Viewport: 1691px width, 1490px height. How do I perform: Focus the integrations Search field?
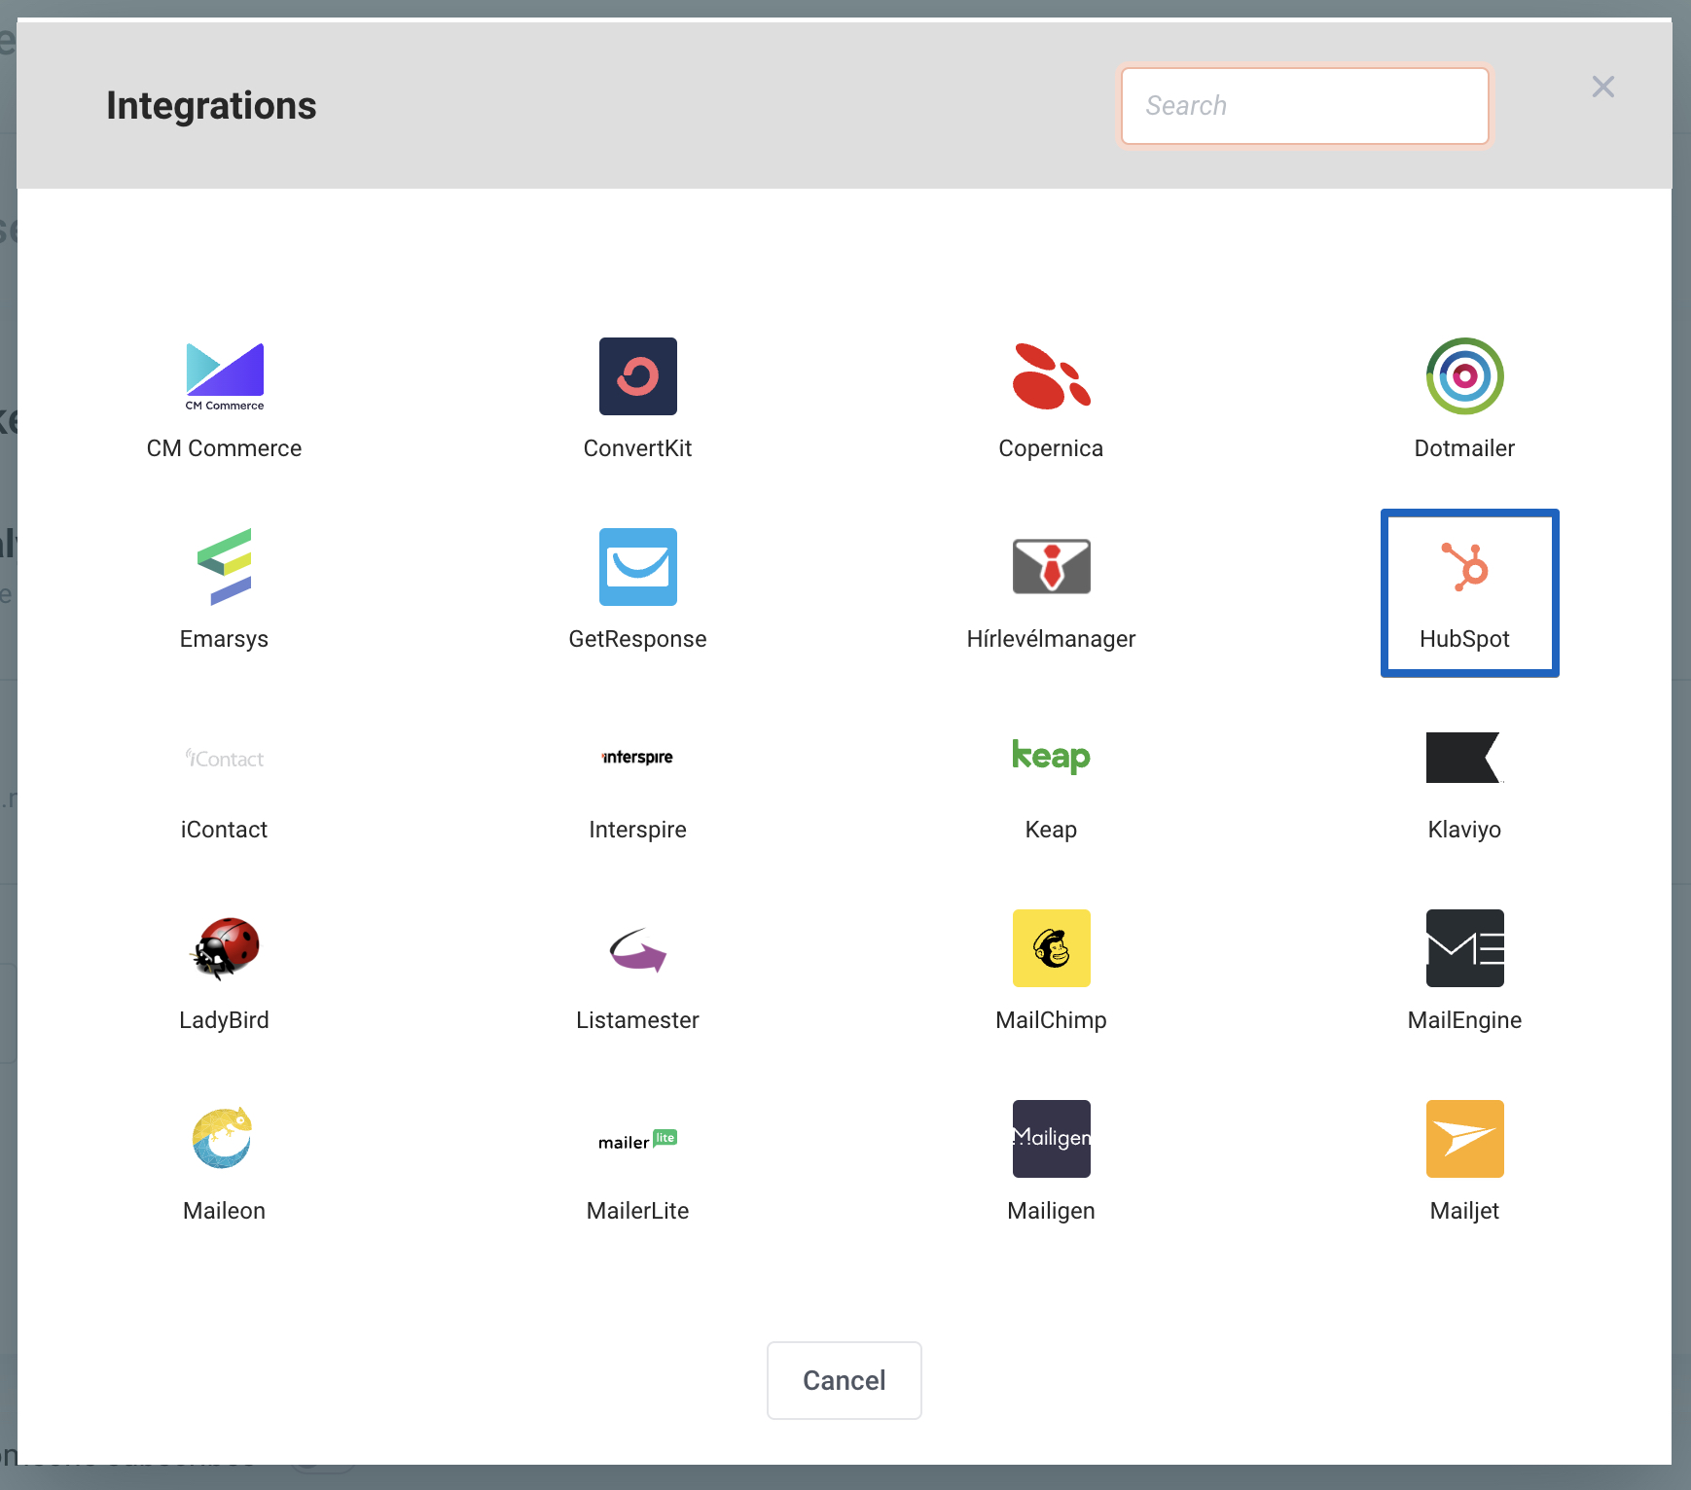(x=1305, y=105)
